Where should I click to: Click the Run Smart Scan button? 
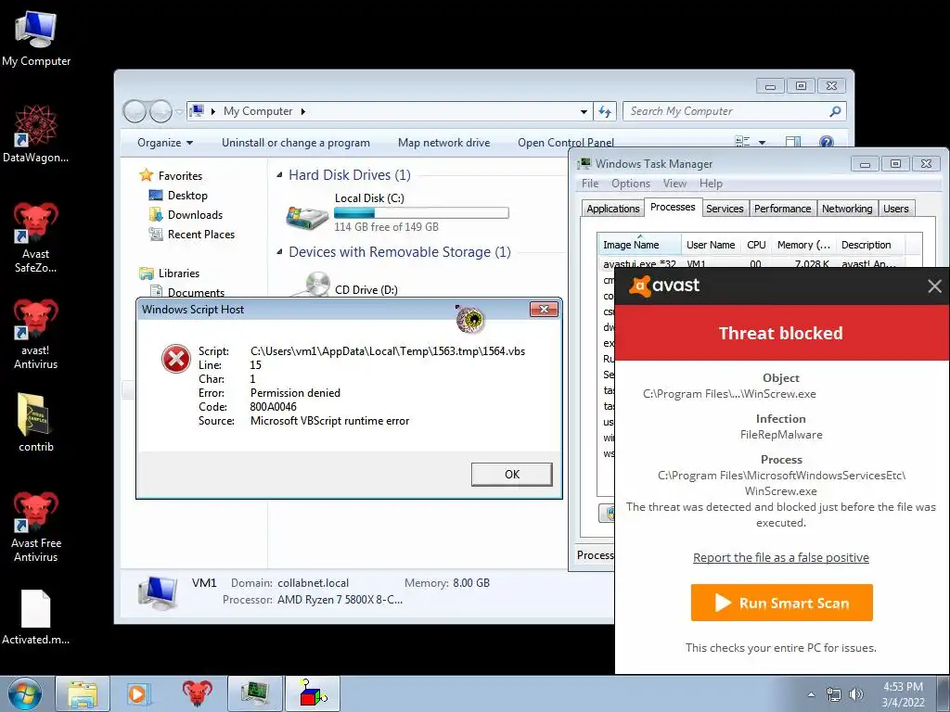(x=781, y=603)
